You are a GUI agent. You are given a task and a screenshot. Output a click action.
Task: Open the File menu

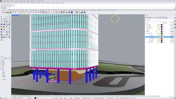coord(1,3)
